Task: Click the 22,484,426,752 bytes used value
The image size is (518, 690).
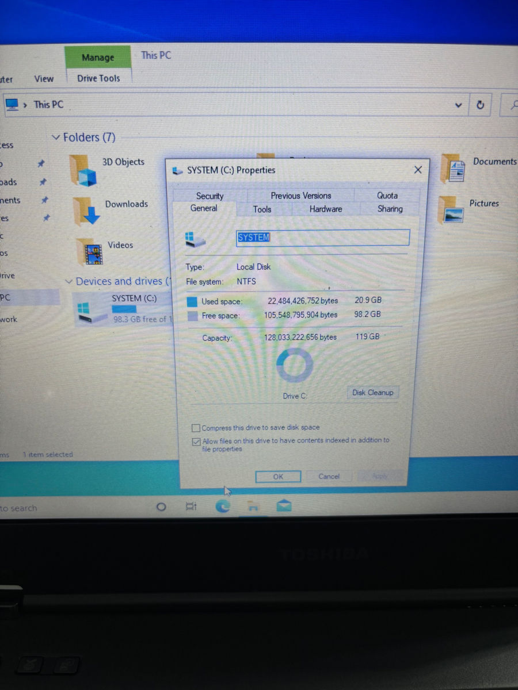Action: click(x=303, y=301)
